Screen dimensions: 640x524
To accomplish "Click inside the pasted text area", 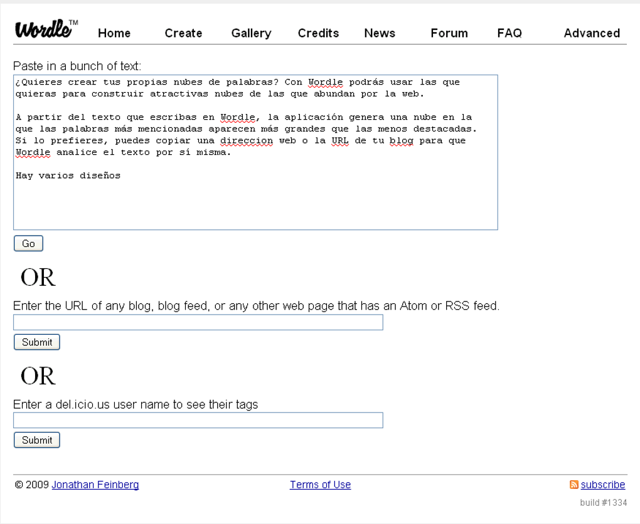I will [x=255, y=152].
